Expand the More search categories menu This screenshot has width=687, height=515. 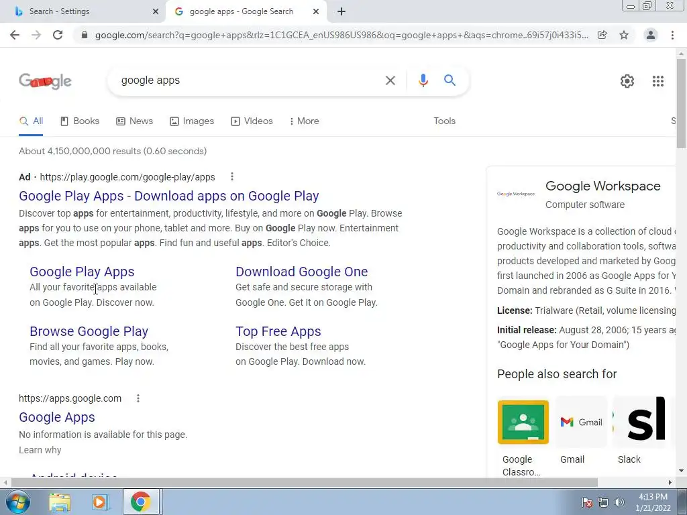tap(304, 121)
